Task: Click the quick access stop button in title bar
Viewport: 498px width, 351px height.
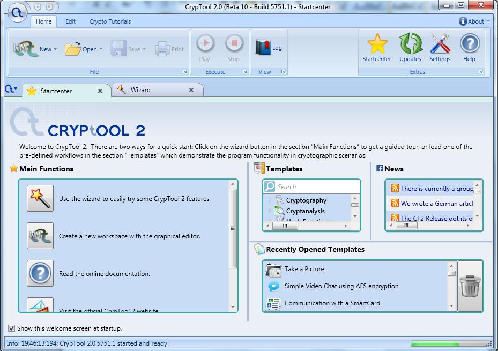Action: (49, 6)
